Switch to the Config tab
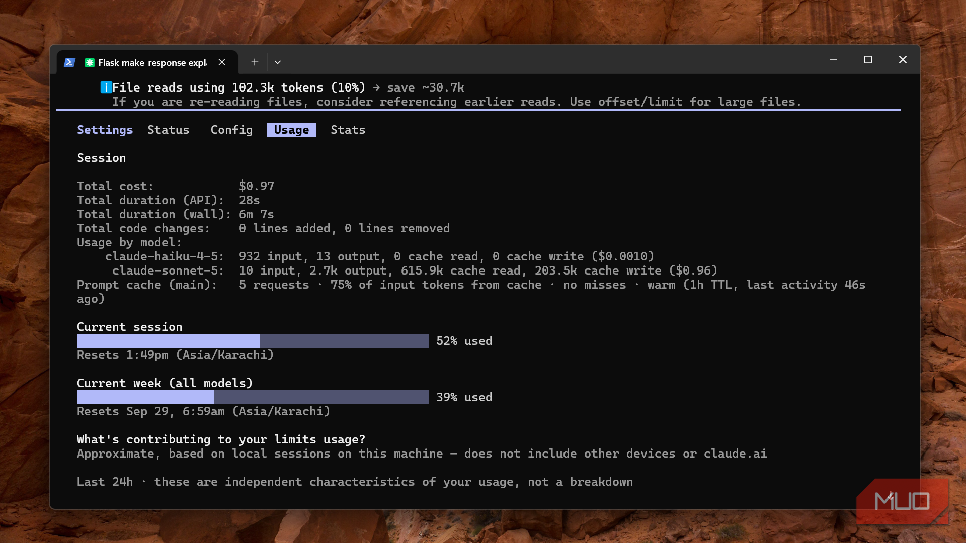The width and height of the screenshot is (966, 543). pyautogui.click(x=231, y=130)
